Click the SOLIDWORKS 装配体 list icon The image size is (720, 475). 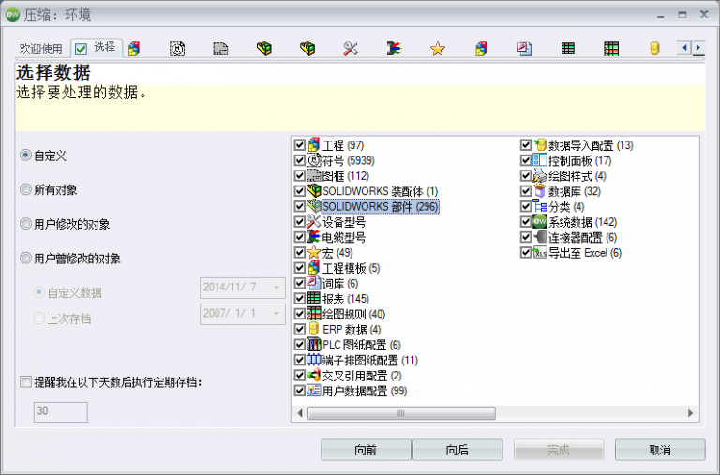pos(314,190)
